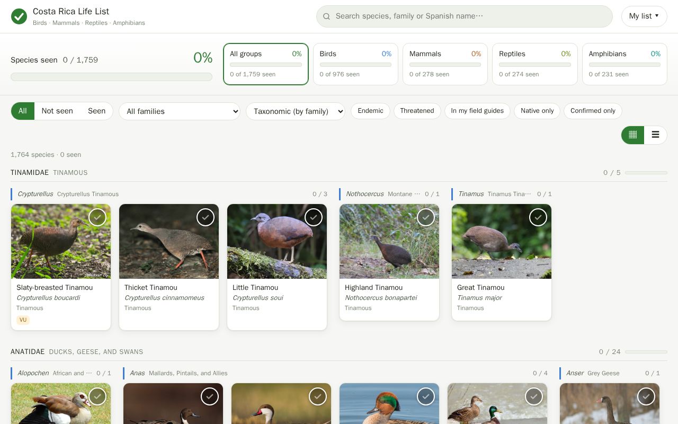
Task: Select the Amphibians group tab
Action: (x=625, y=64)
